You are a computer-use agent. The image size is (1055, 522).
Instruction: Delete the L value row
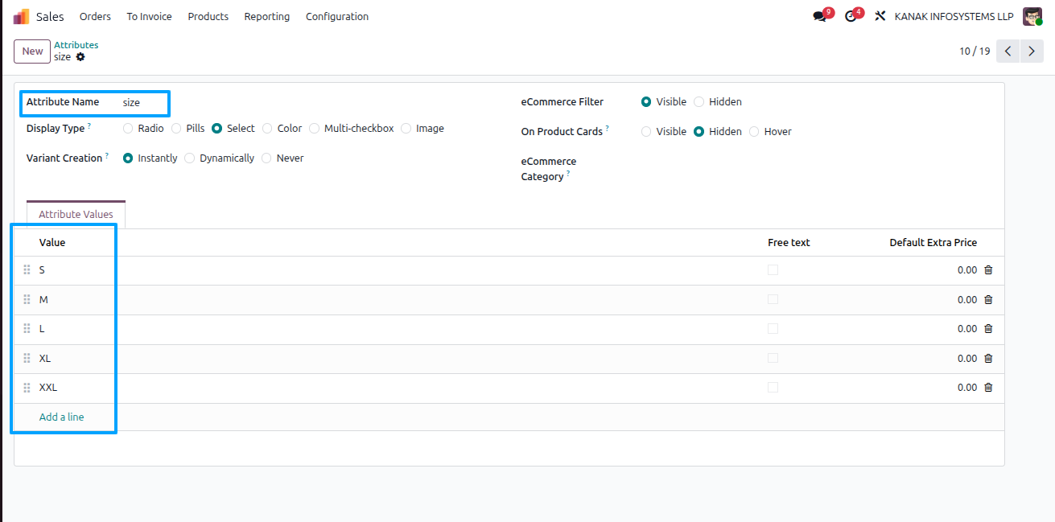[988, 329]
